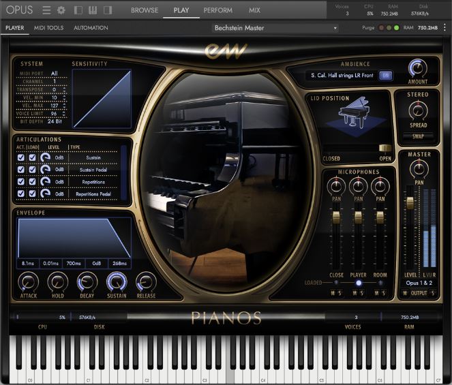This screenshot has width=452, height=385.
Task: Adjust the envelope Release knob
Action: point(146,282)
